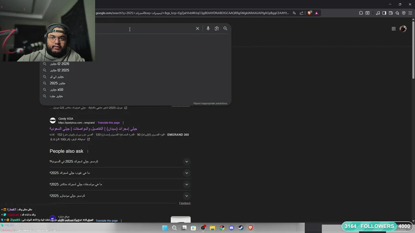The height and width of the screenshot is (233, 415).
Task: Toggle the browser sidebar panel icon
Action: pos(384,13)
